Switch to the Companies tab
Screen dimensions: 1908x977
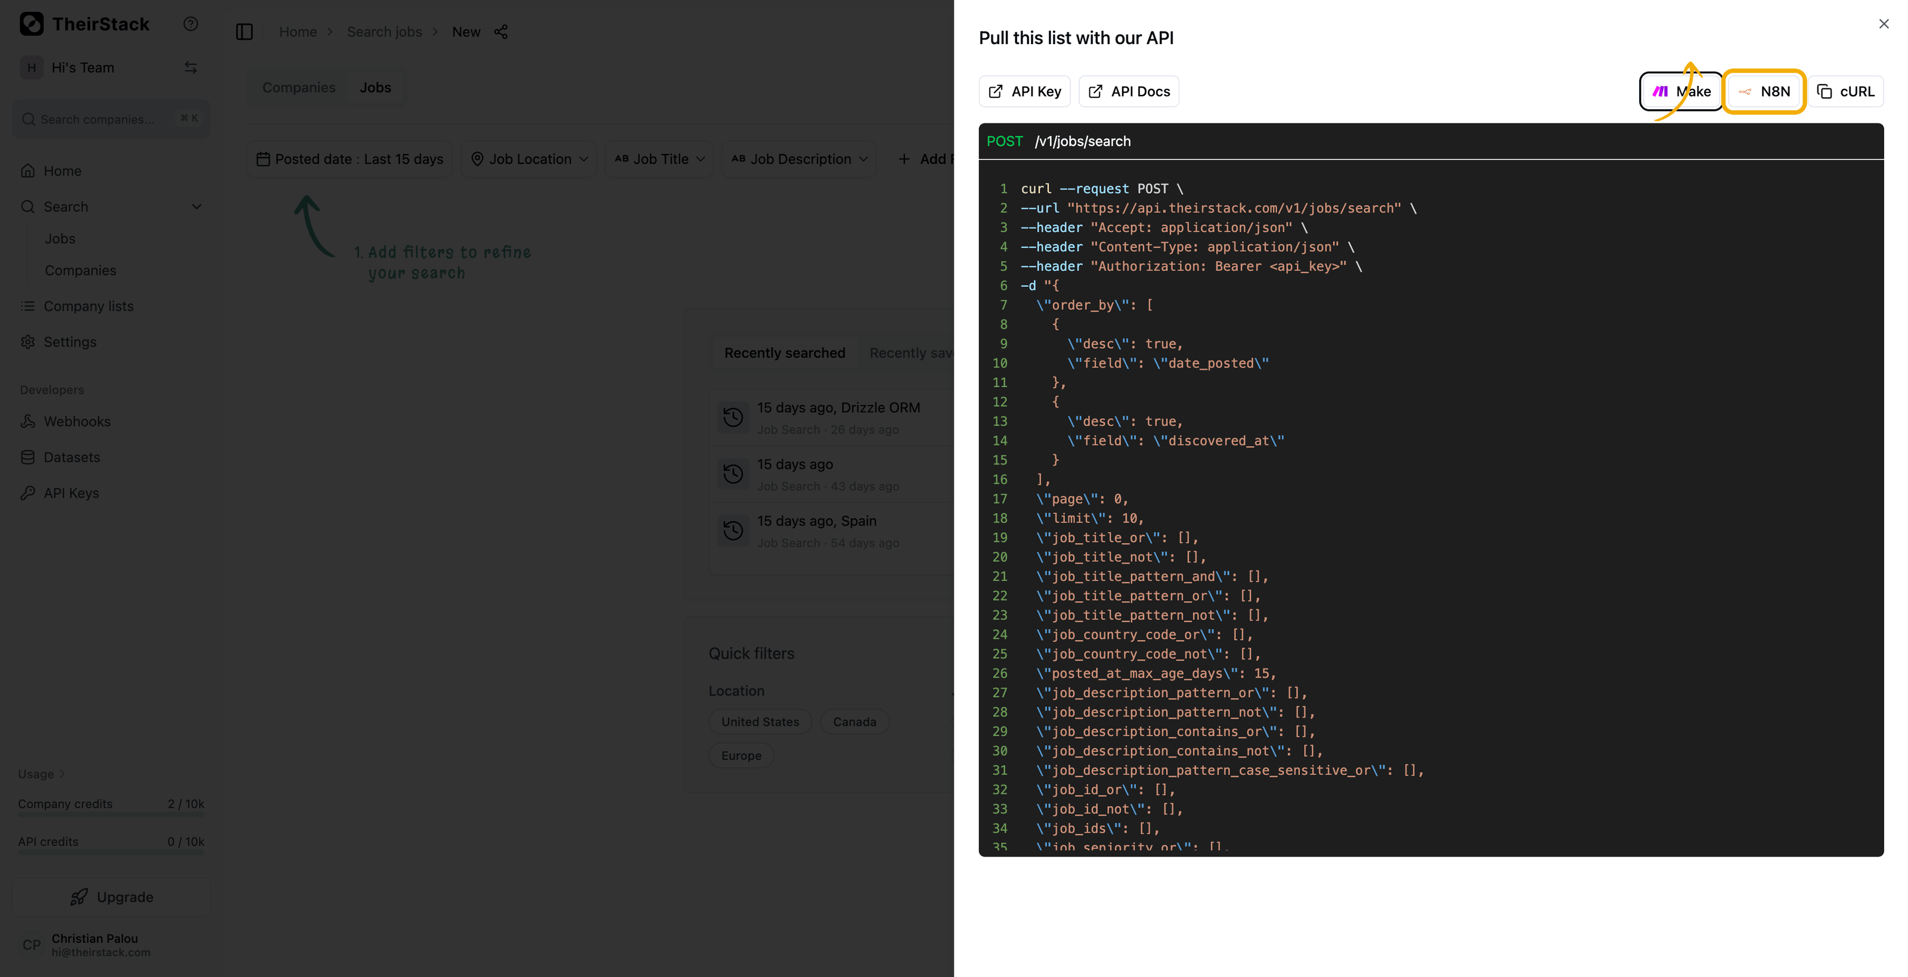(299, 88)
